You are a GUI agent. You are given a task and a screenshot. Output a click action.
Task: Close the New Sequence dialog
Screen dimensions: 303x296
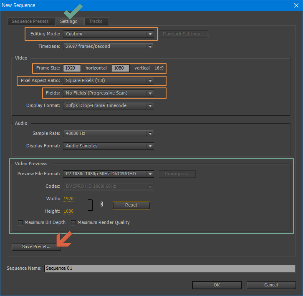coord(296,5)
